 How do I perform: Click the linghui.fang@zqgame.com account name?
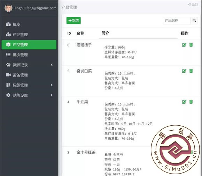point(36,8)
